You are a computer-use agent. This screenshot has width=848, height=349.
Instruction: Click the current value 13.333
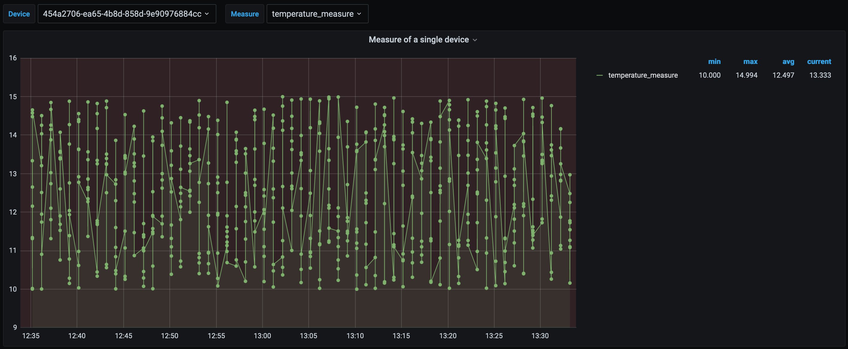820,75
